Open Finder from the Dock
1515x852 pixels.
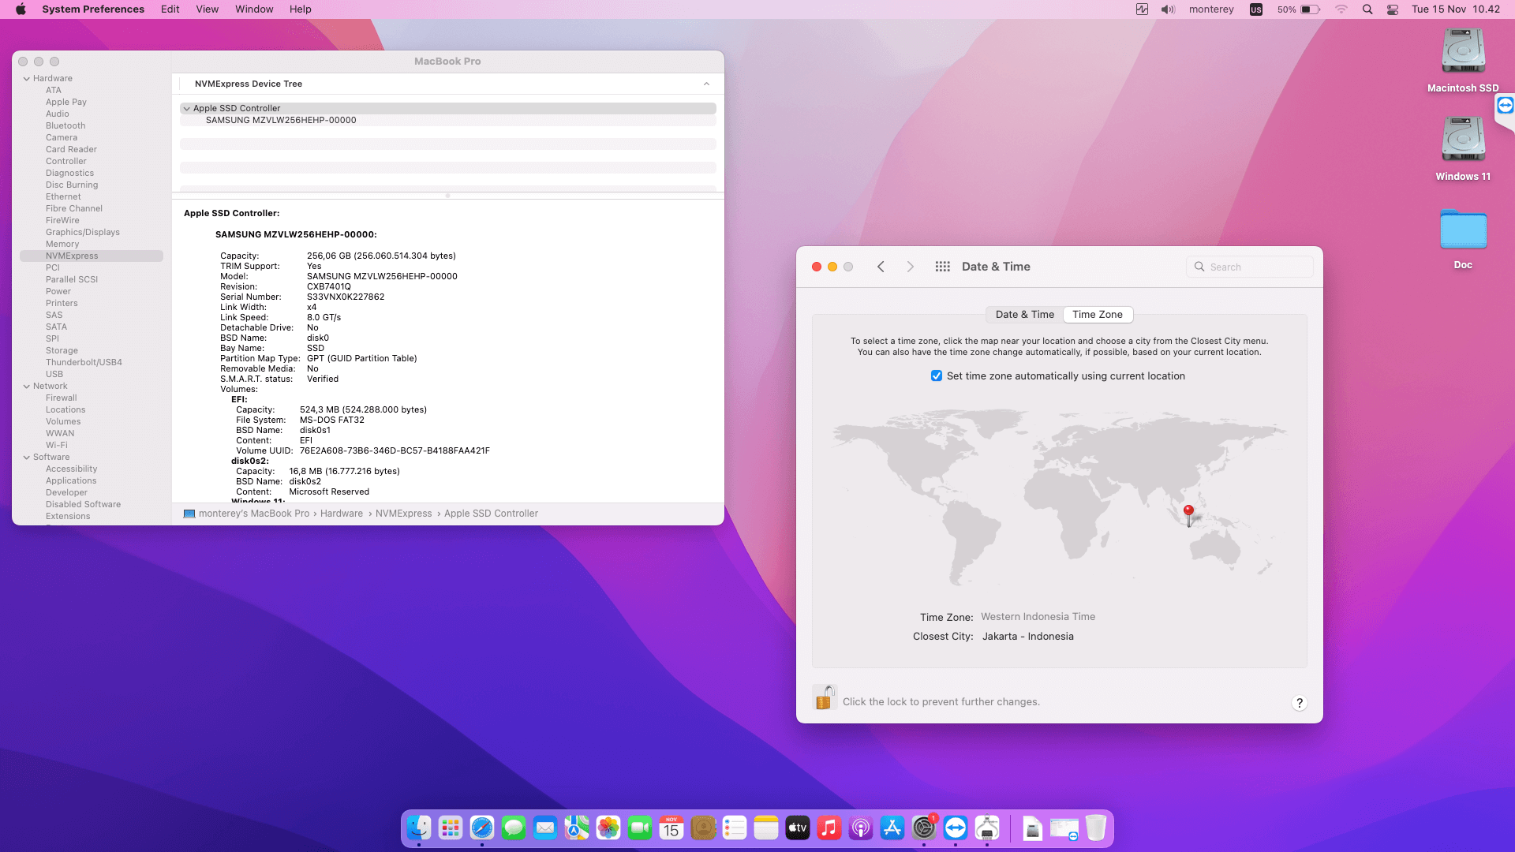pos(419,828)
